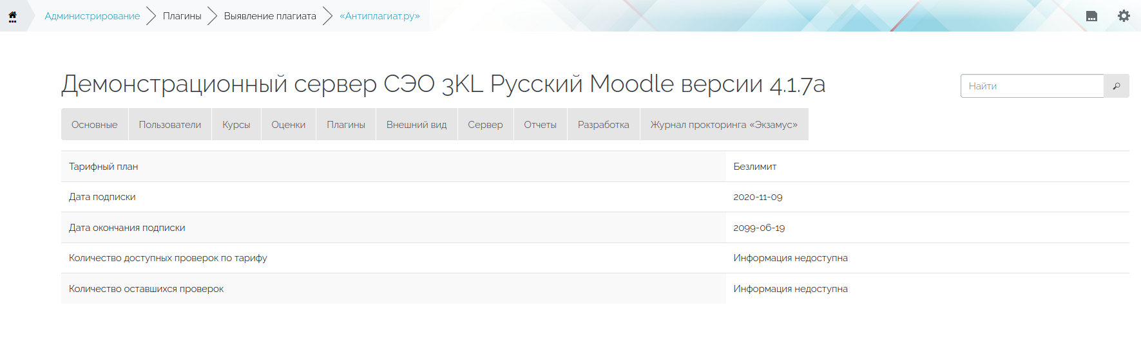Open the Администрирование breadcrumb link
Image resolution: width=1141 pixels, height=348 pixels.
(92, 16)
